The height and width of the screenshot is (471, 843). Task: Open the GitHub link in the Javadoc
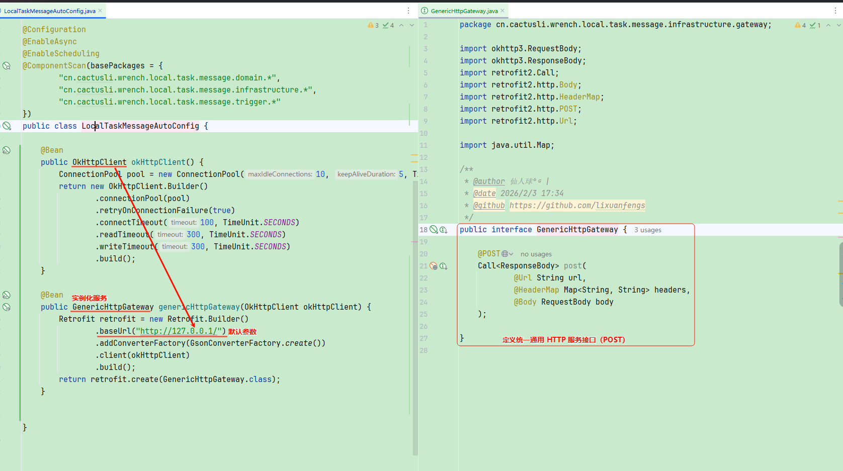point(577,206)
